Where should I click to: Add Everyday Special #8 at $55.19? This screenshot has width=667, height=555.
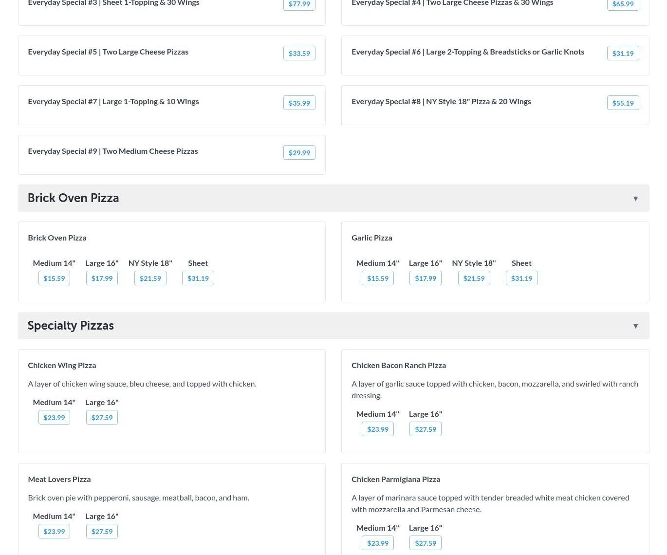(622, 103)
